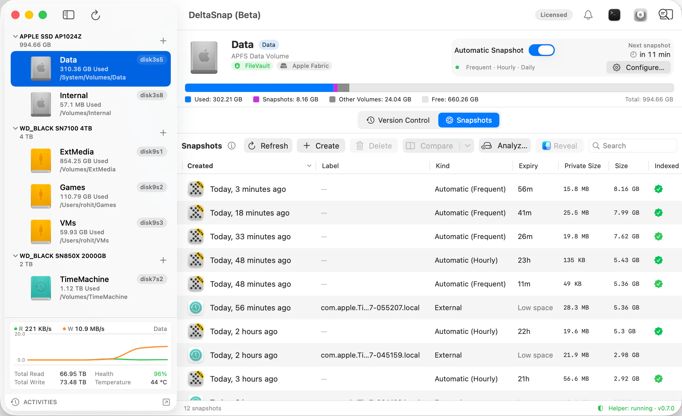Click the magenta Snapshots legend swatch
682x416 pixels.
(x=256, y=99)
